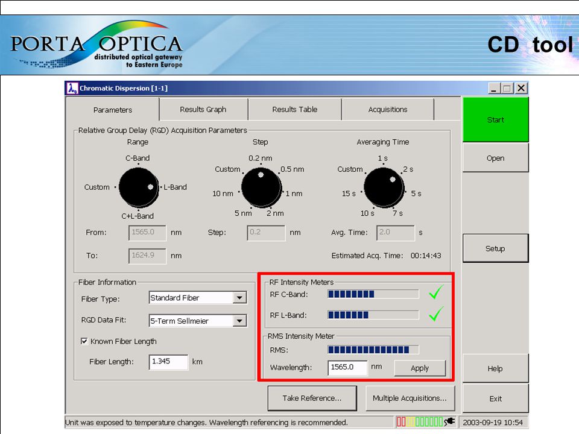Click the Step value field
579x434 pixels.
pos(266,233)
